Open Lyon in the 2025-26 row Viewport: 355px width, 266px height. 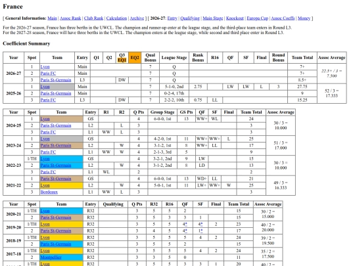45,87
